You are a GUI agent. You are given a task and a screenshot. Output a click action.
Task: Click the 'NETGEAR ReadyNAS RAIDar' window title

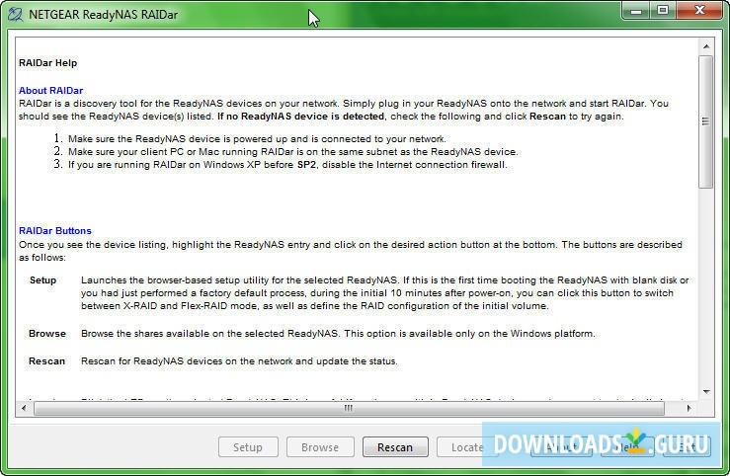pos(104,15)
